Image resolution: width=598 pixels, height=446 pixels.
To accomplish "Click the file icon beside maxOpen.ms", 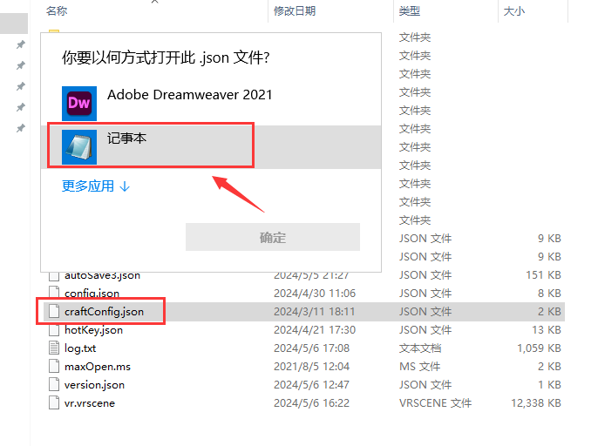I will coord(54,367).
